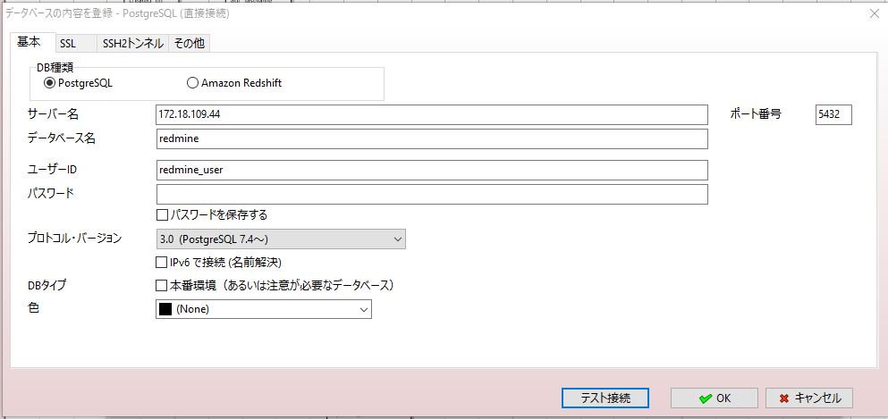Screen dimensions: 888x419
Task: Focus the empty パスワード field
Action: point(432,194)
